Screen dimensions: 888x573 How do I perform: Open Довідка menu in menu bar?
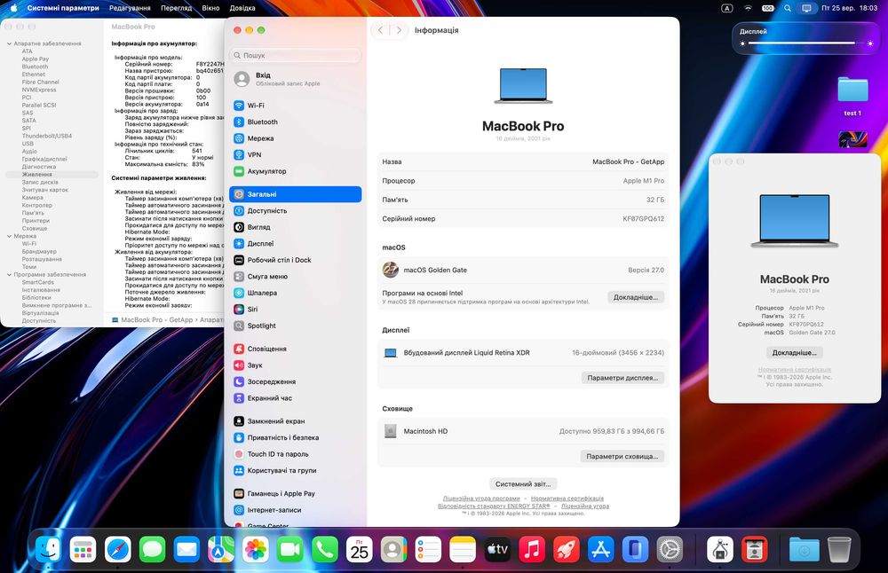(242, 8)
